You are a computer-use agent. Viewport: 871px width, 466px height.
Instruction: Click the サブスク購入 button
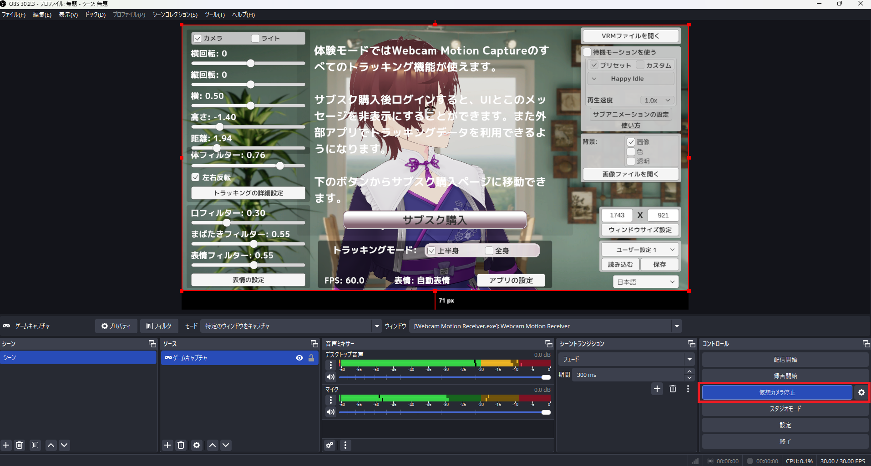coord(435,220)
